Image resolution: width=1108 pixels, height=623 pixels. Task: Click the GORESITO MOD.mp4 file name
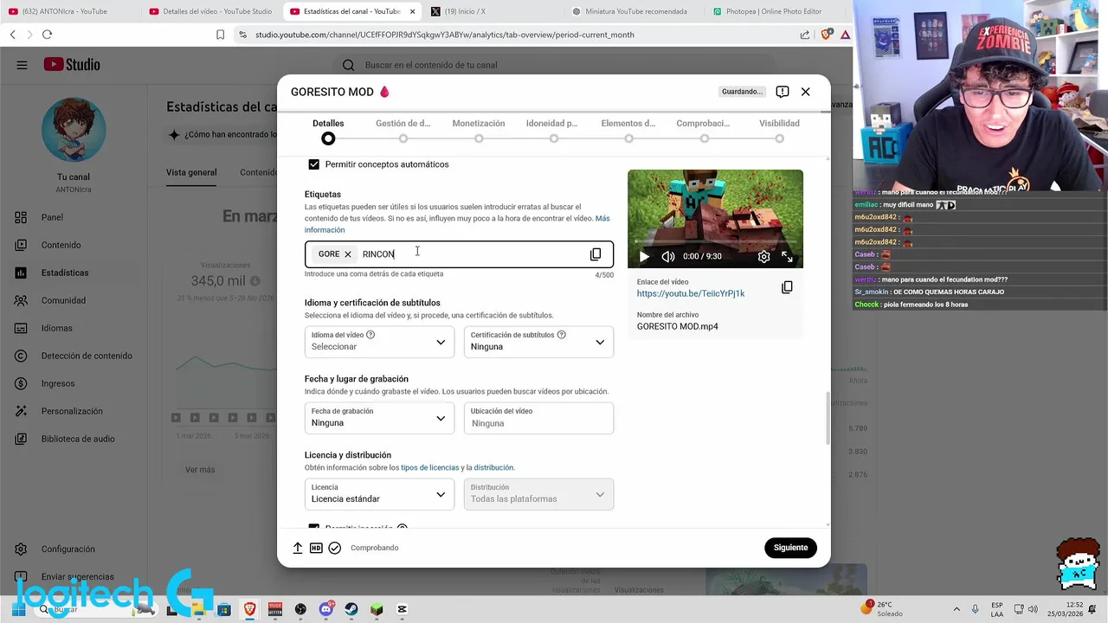click(x=677, y=327)
